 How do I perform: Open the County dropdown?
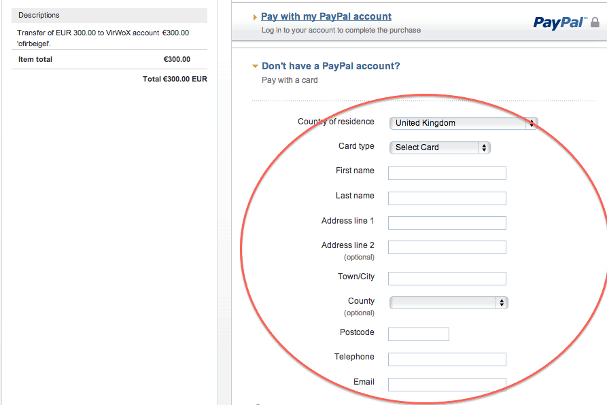pyautogui.click(x=449, y=302)
